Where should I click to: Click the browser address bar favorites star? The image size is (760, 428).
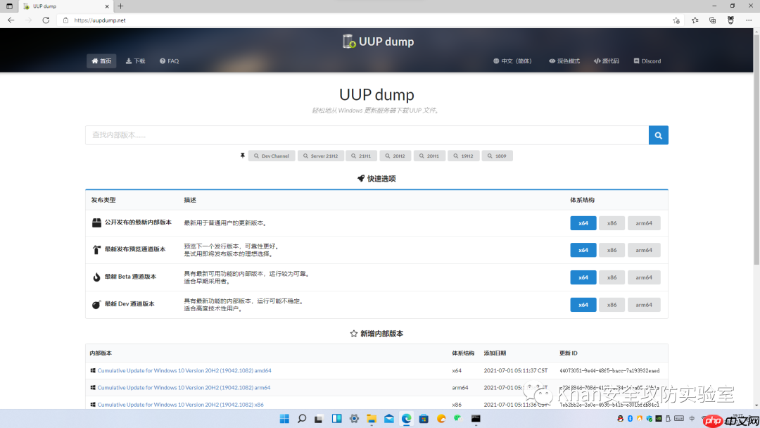pos(676,20)
